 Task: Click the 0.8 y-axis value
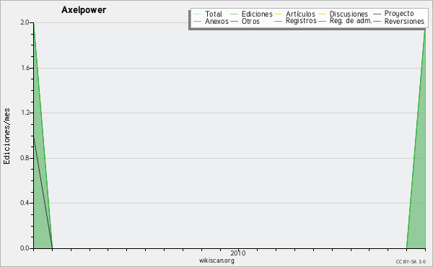click(25, 158)
